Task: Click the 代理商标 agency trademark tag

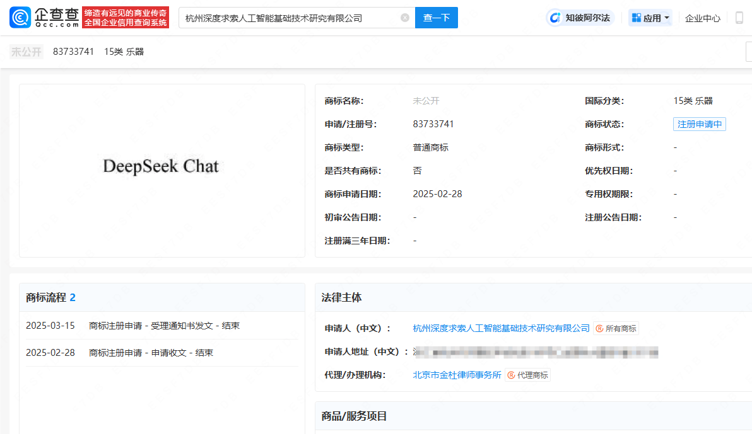Action: (527, 375)
